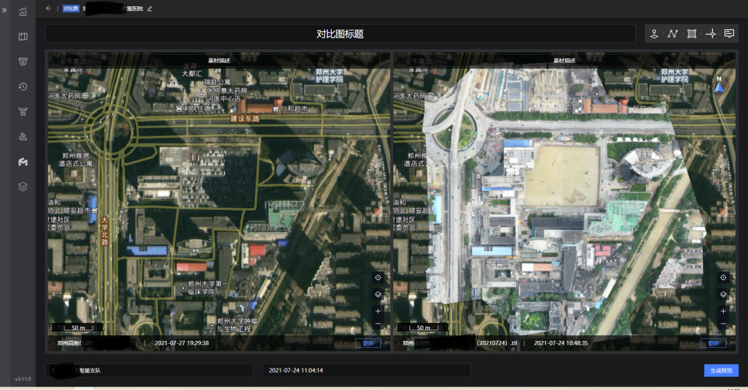Open the statistics chart icon in sidebar
The image size is (748, 390).
tap(23, 12)
